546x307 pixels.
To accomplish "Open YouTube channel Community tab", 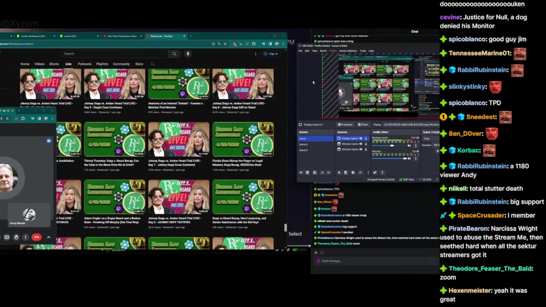I will (x=121, y=64).
